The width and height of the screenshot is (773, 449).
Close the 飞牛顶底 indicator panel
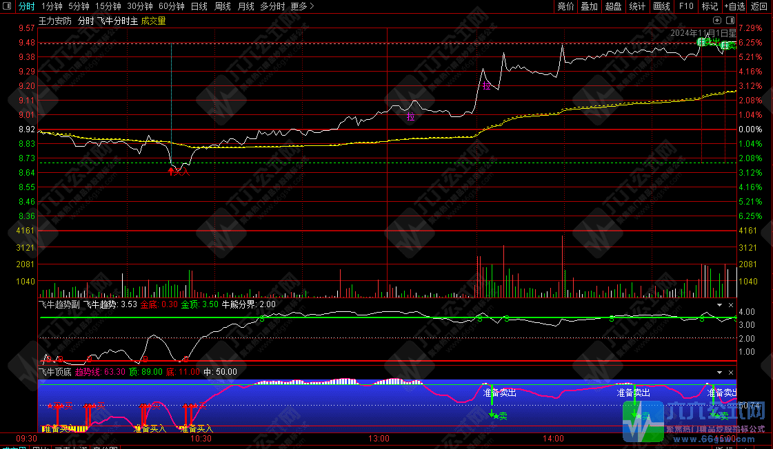pyautogui.click(x=731, y=372)
